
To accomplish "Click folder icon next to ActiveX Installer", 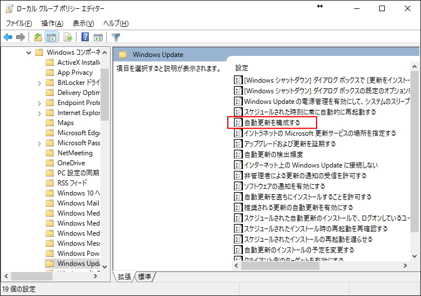I will click(x=50, y=63).
